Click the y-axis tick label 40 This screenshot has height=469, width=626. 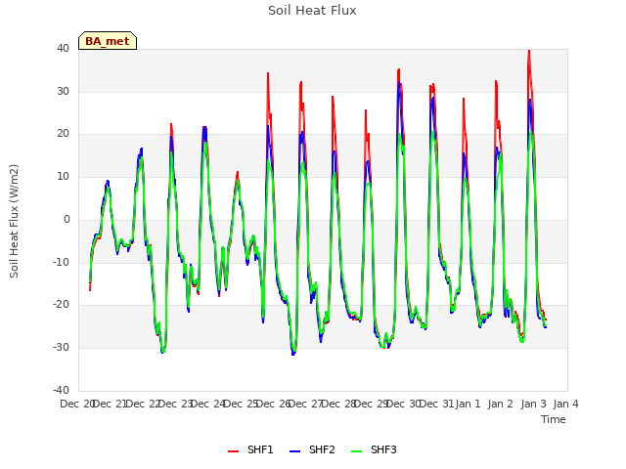[x=63, y=49]
